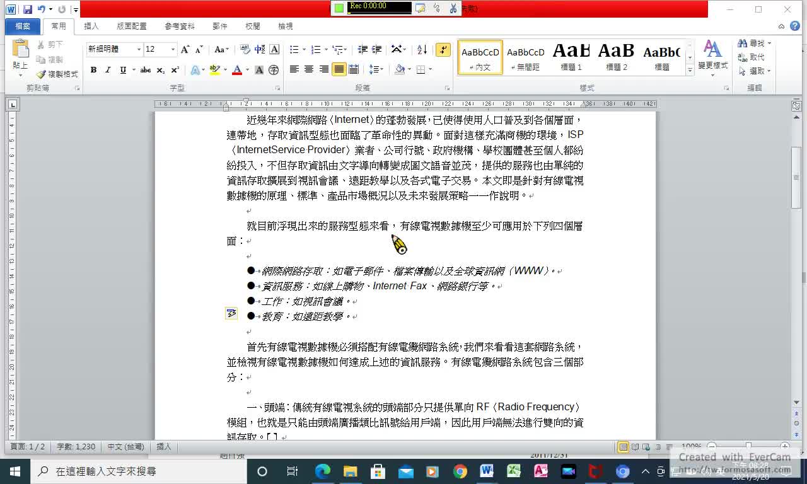Apply strikethrough formatting
The image size is (807, 484).
point(145,70)
